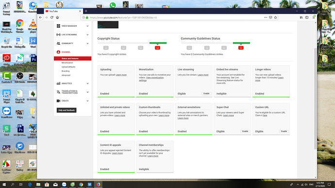Screen dimensions: 335x188
Task: Click the browser home icon
Action: [57, 17]
